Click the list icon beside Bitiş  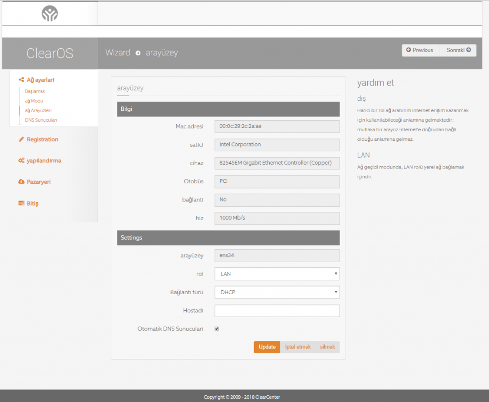pos(21,203)
